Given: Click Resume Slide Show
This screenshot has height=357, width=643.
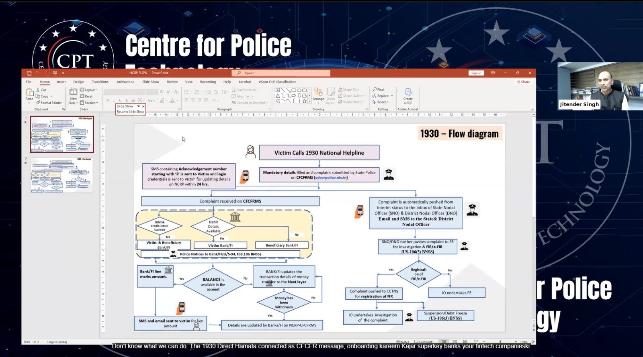Looking at the screenshot, I should 130,112.
